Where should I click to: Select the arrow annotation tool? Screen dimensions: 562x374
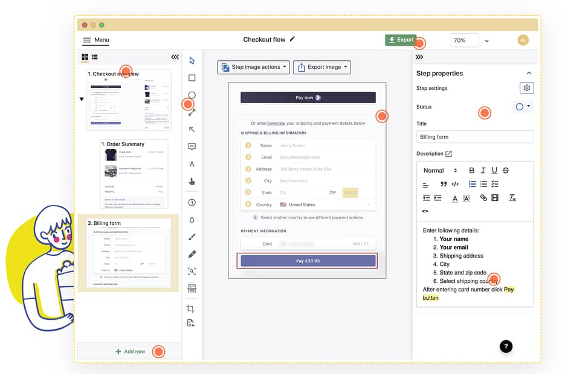(x=192, y=129)
